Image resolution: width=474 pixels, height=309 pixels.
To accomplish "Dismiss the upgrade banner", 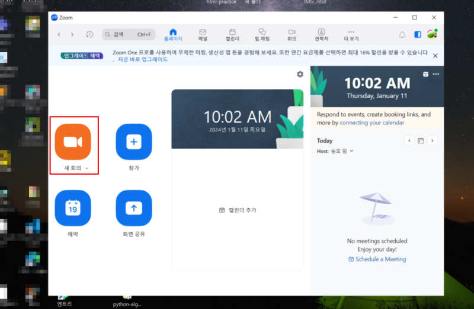I will [x=435, y=56].
